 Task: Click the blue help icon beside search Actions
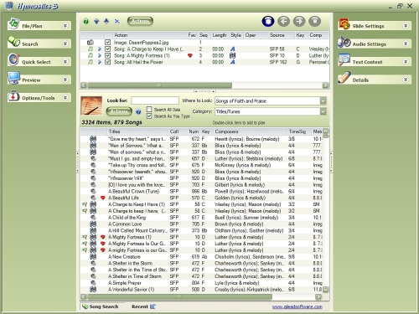click(x=138, y=112)
